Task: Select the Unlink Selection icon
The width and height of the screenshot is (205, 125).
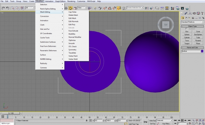Action: tap(18, 8)
